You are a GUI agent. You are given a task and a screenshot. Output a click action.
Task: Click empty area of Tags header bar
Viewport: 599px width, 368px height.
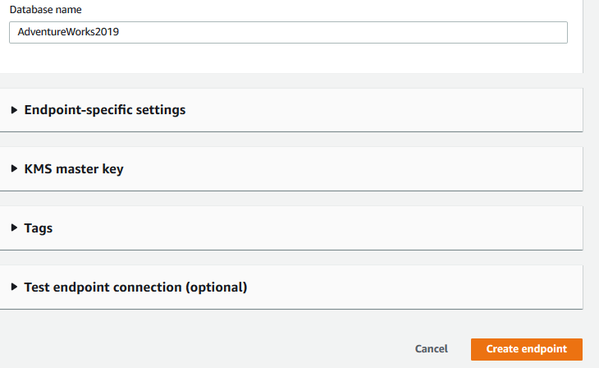(328, 228)
